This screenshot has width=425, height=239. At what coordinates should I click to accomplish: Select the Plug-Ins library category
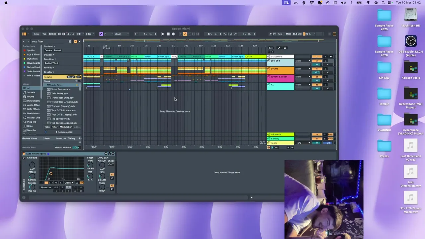point(32,122)
